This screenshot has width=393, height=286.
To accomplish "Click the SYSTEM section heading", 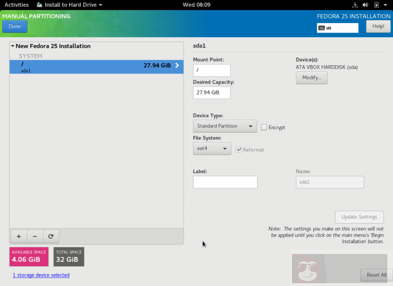I will tap(30, 56).
